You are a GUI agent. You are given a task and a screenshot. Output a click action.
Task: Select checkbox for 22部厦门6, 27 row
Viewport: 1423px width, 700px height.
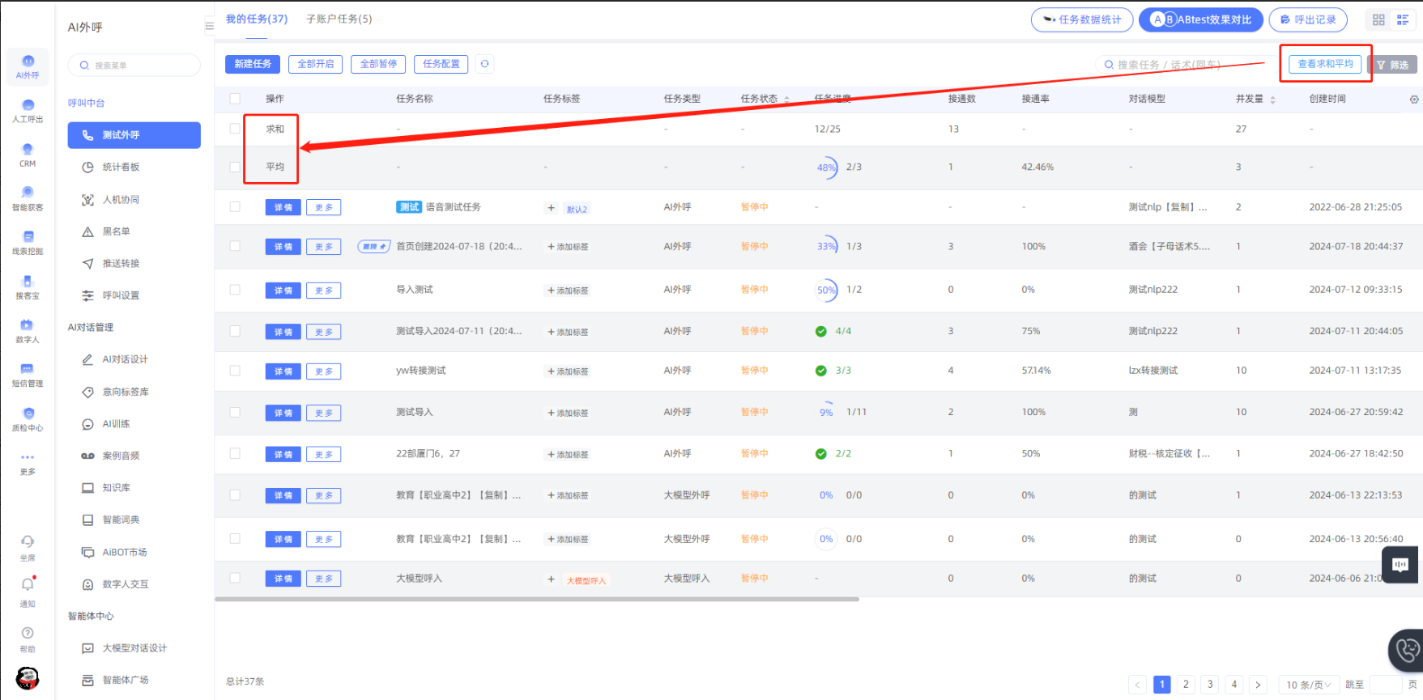click(x=235, y=454)
